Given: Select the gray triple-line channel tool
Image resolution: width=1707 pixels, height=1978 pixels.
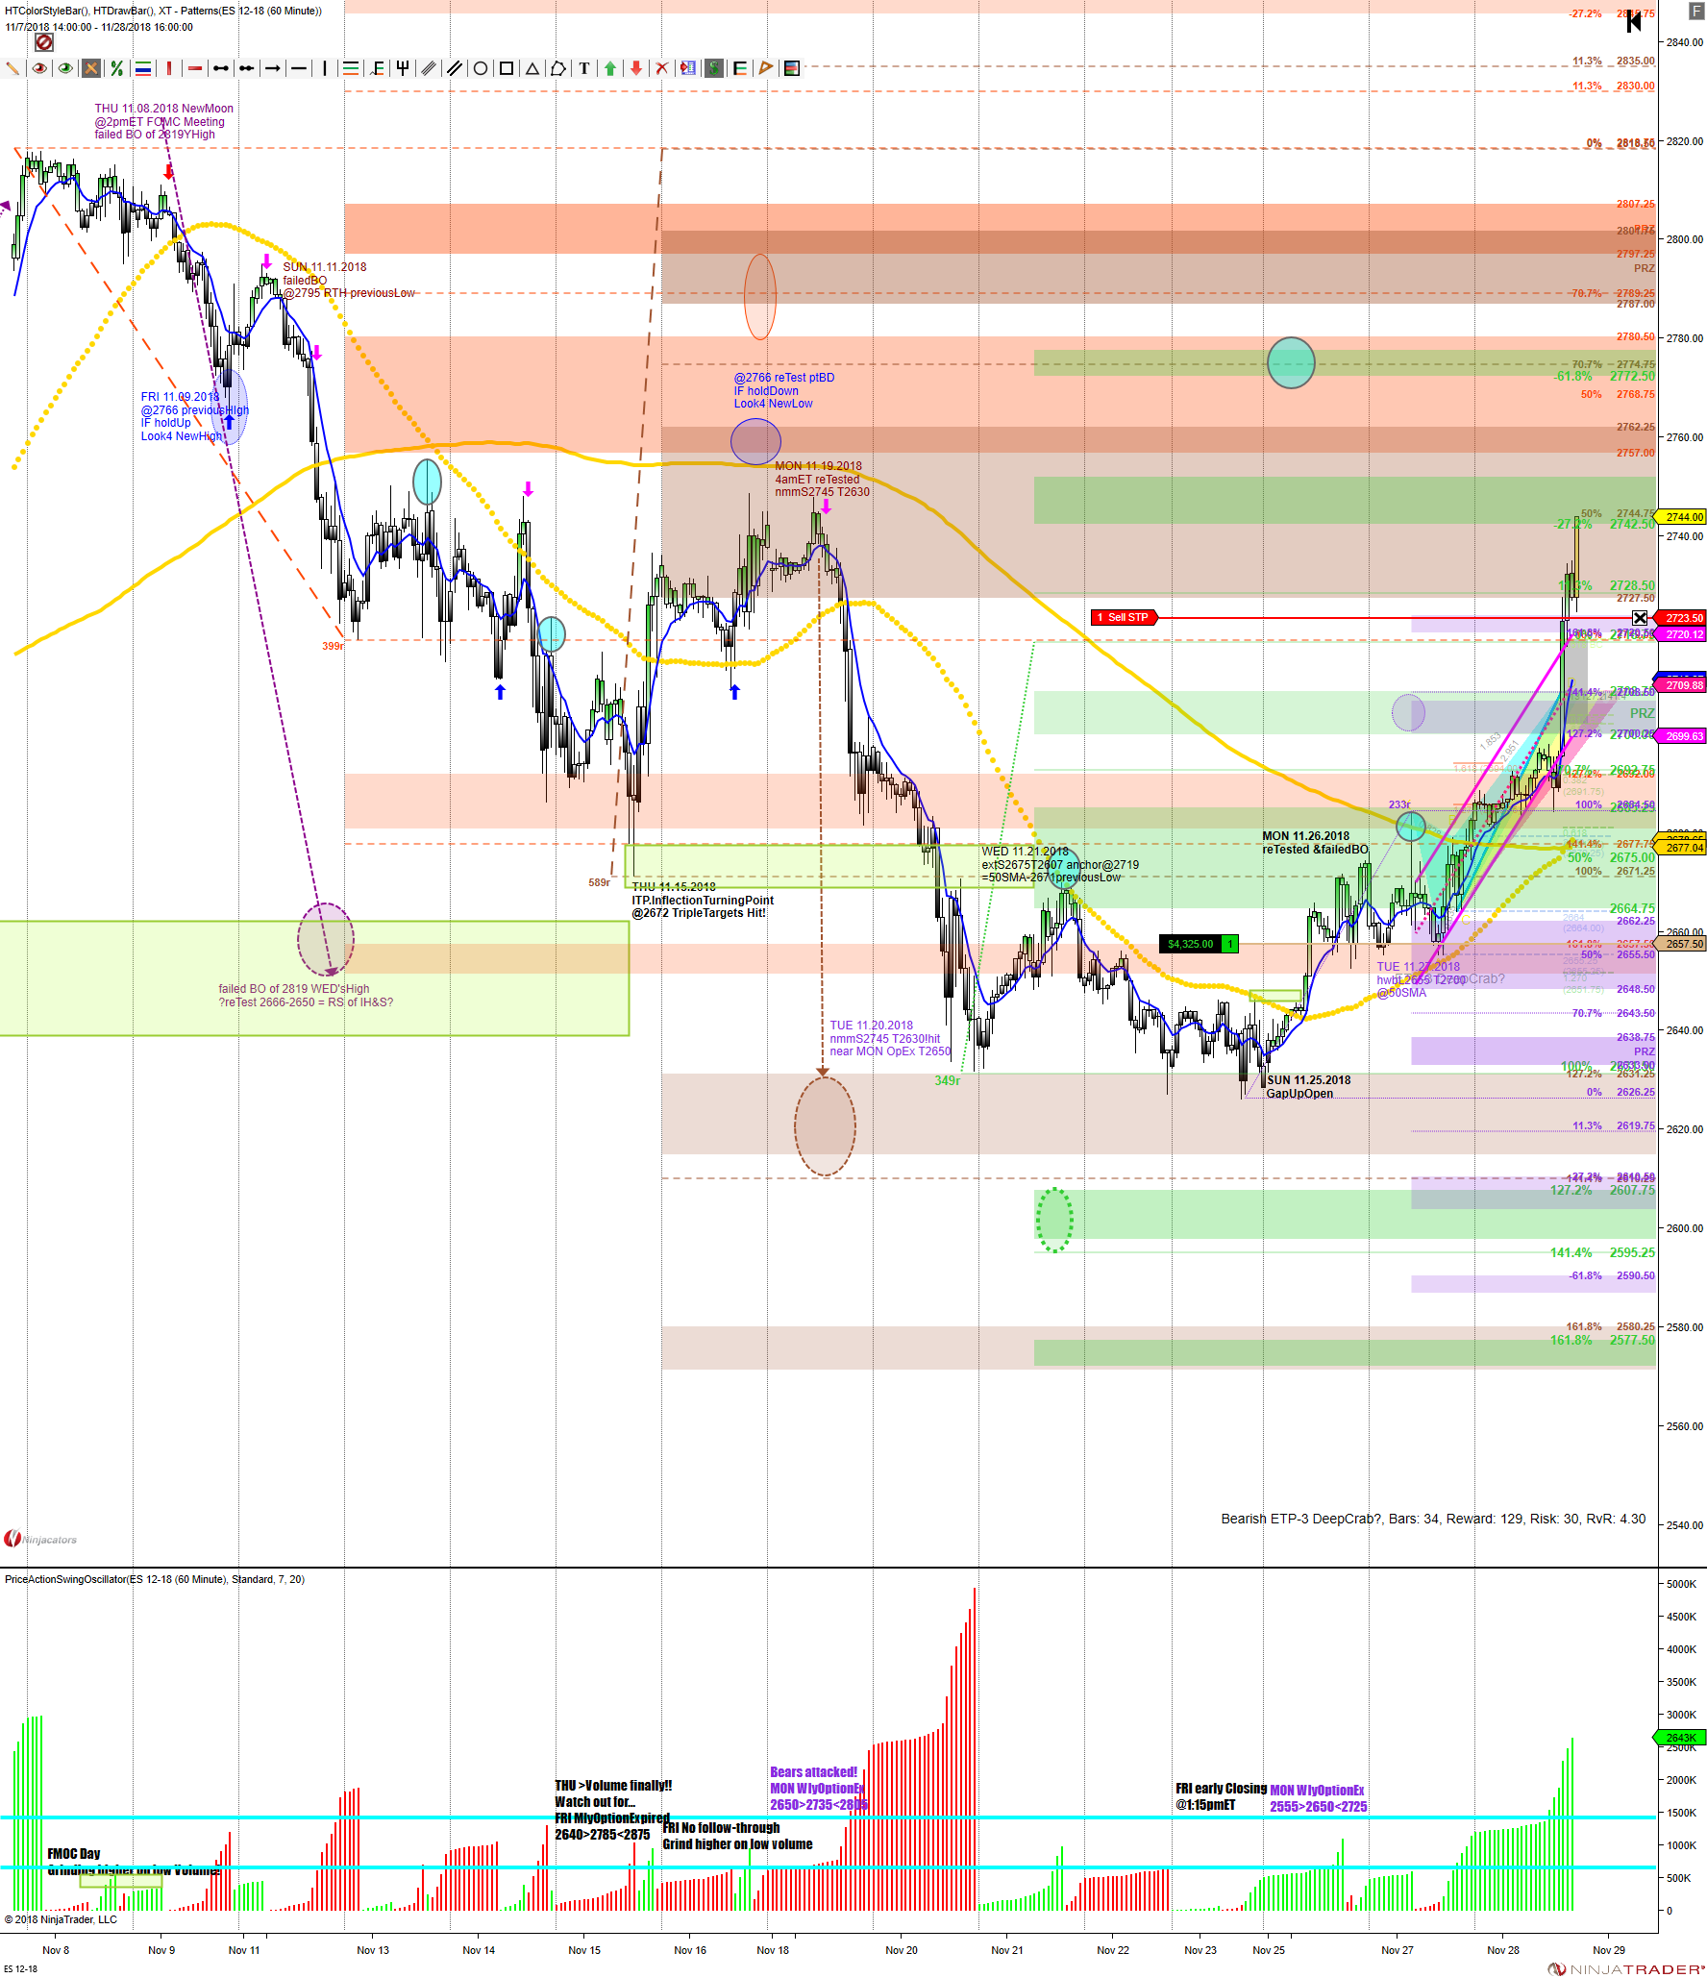Looking at the screenshot, I should tap(429, 68).
